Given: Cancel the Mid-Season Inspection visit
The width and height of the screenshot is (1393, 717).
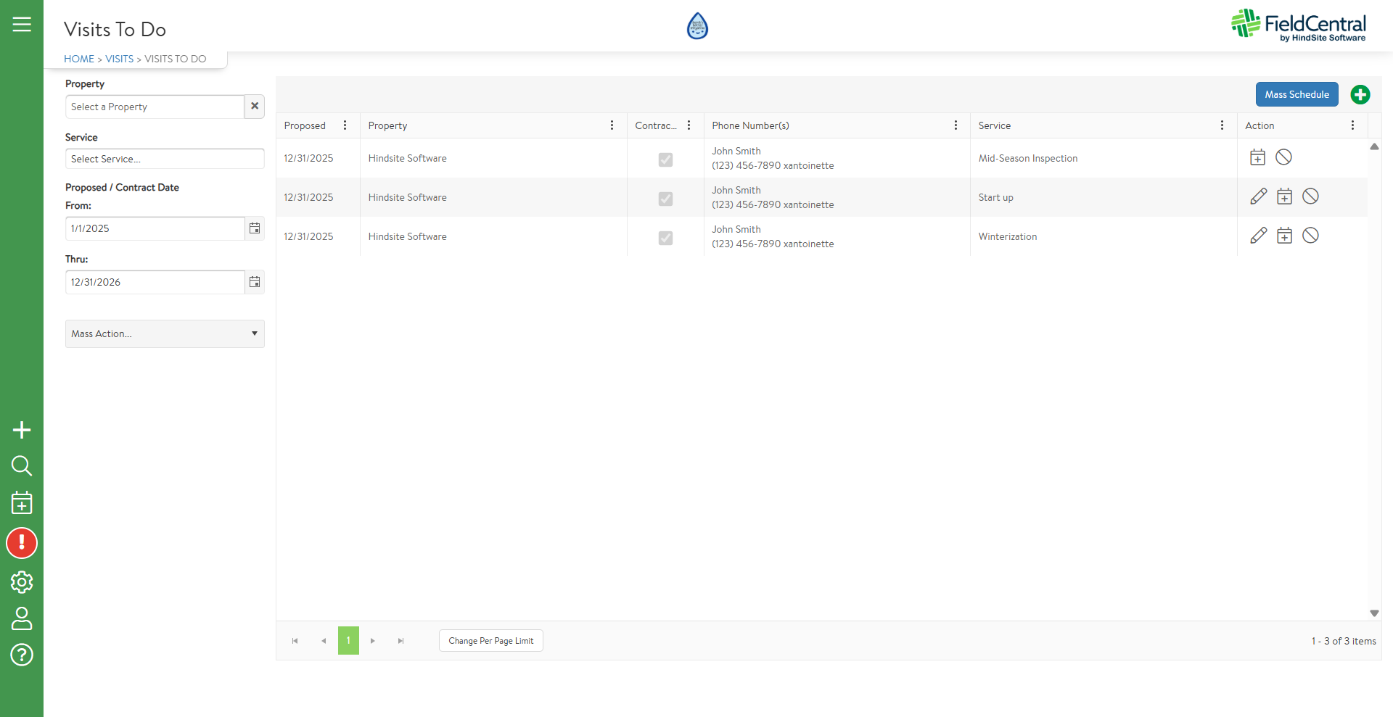Looking at the screenshot, I should pos(1283,157).
